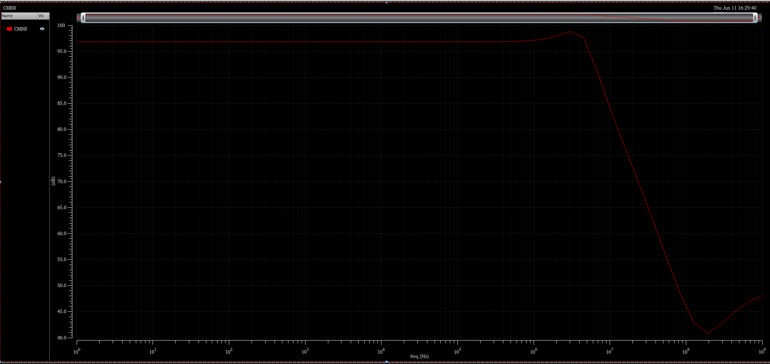Click the '75.0' y-axis tick label

point(62,155)
